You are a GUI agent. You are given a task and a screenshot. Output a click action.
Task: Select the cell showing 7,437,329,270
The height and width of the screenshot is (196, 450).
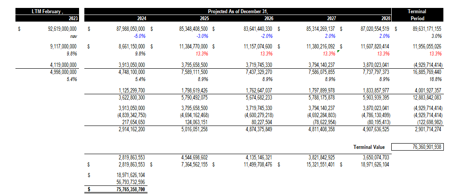point(259,72)
